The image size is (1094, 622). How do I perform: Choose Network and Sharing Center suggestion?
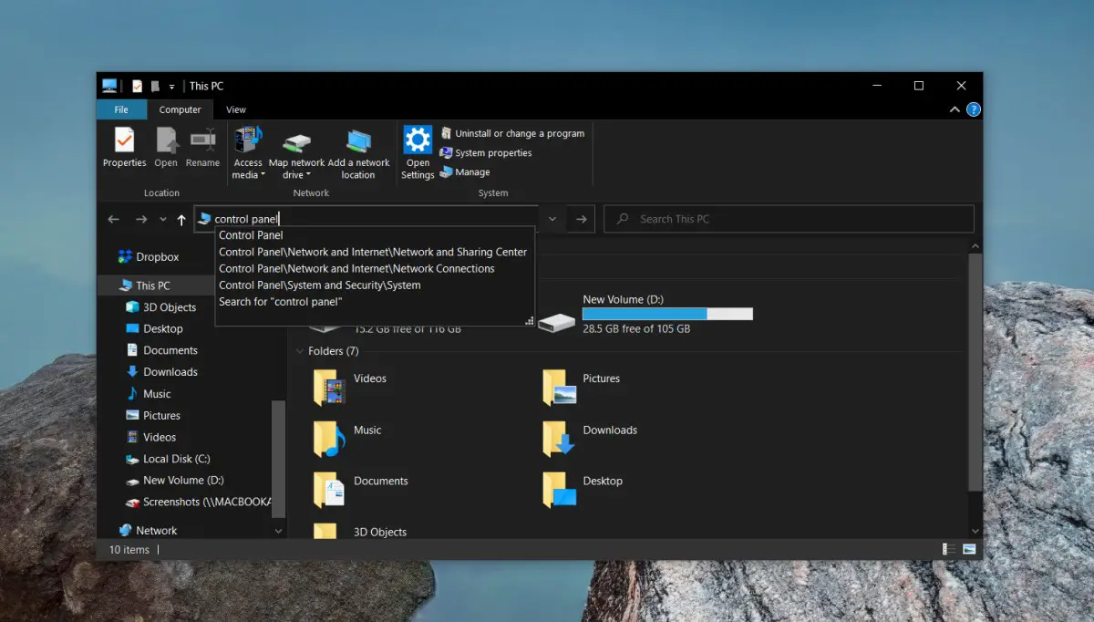(x=373, y=252)
